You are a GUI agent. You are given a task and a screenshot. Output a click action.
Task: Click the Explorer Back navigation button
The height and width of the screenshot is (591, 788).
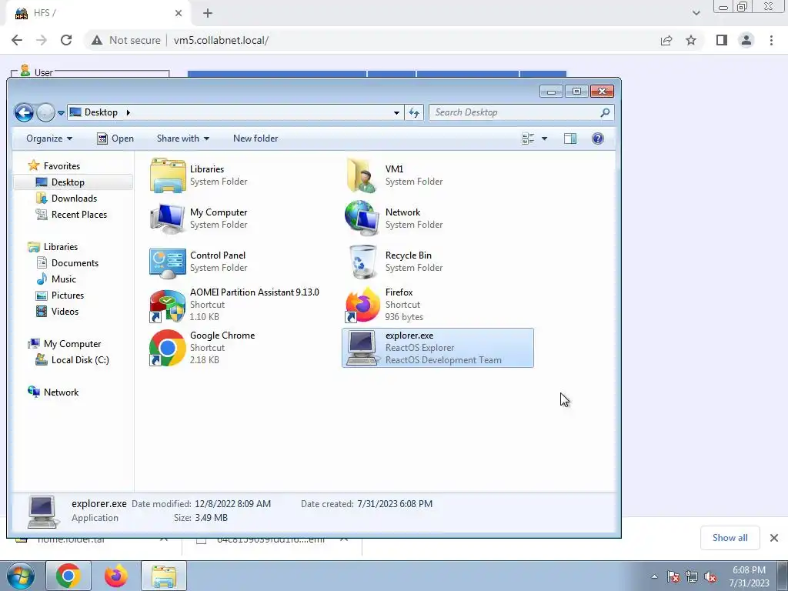tap(24, 112)
